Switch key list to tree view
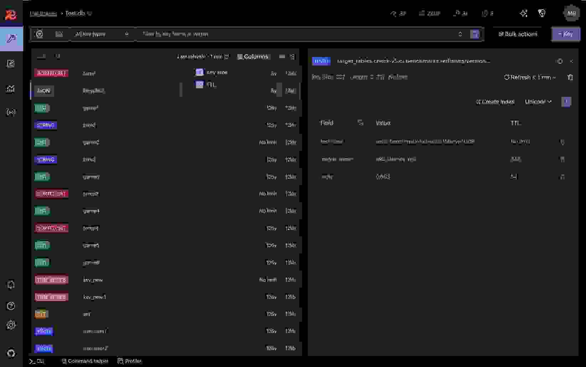Viewport: 586px width, 367px height. pos(292,57)
